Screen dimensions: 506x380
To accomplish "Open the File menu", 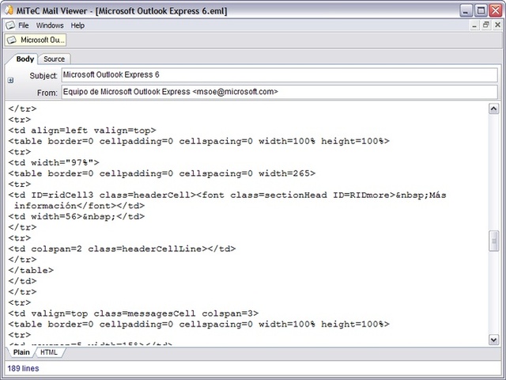I will [x=23, y=25].
